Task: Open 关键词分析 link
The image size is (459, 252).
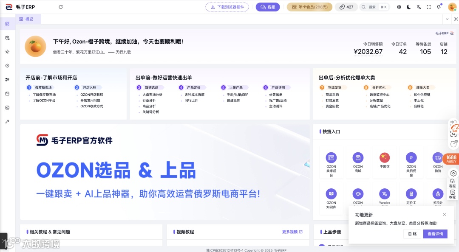Action: [150, 112]
